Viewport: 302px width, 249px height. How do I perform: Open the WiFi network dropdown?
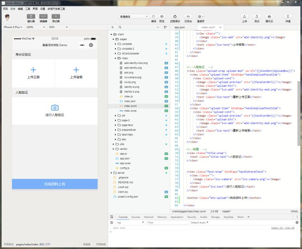58,27
